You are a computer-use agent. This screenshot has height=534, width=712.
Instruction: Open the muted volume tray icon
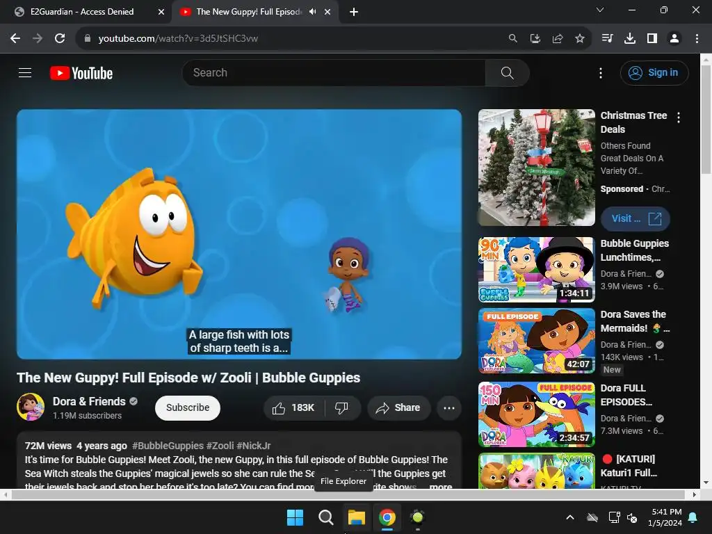point(631,517)
